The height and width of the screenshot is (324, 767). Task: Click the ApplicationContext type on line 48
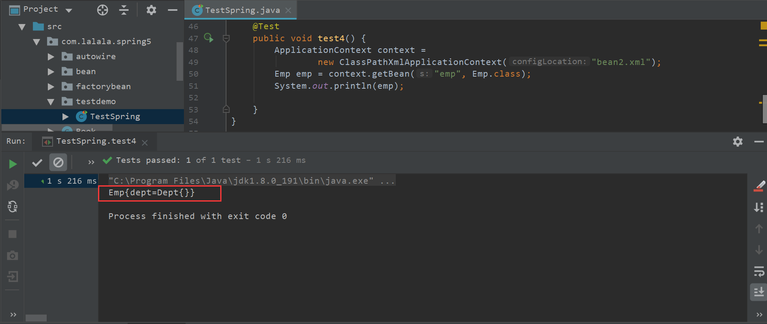tap(323, 50)
